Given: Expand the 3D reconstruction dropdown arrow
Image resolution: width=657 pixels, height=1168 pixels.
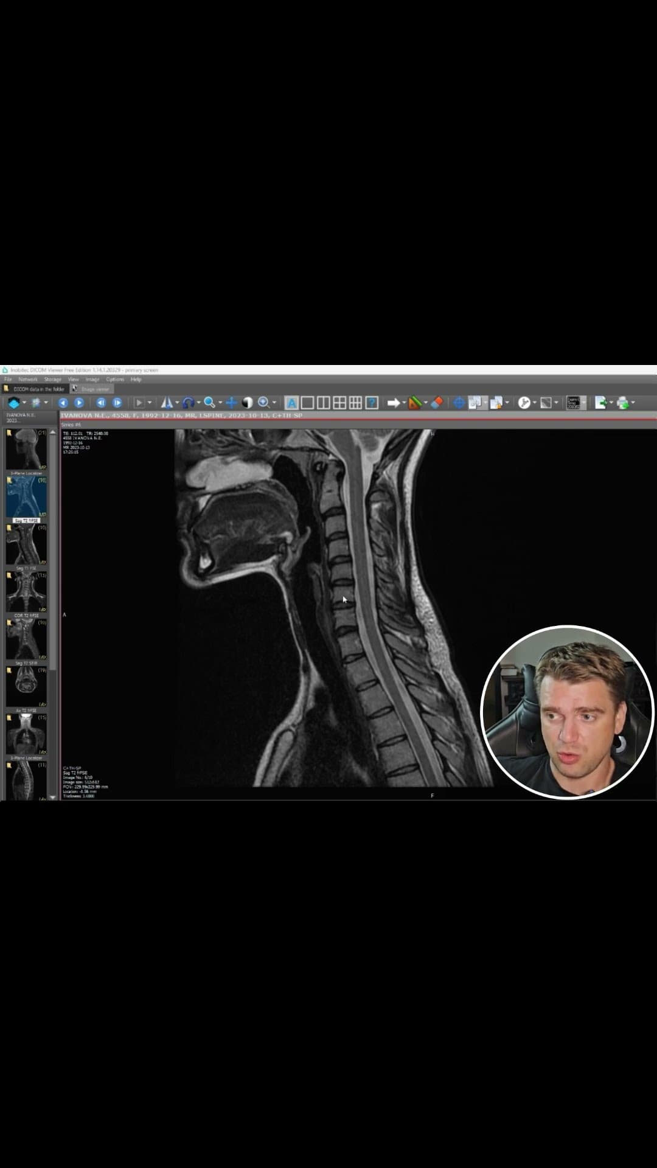Looking at the screenshot, I should 24,403.
